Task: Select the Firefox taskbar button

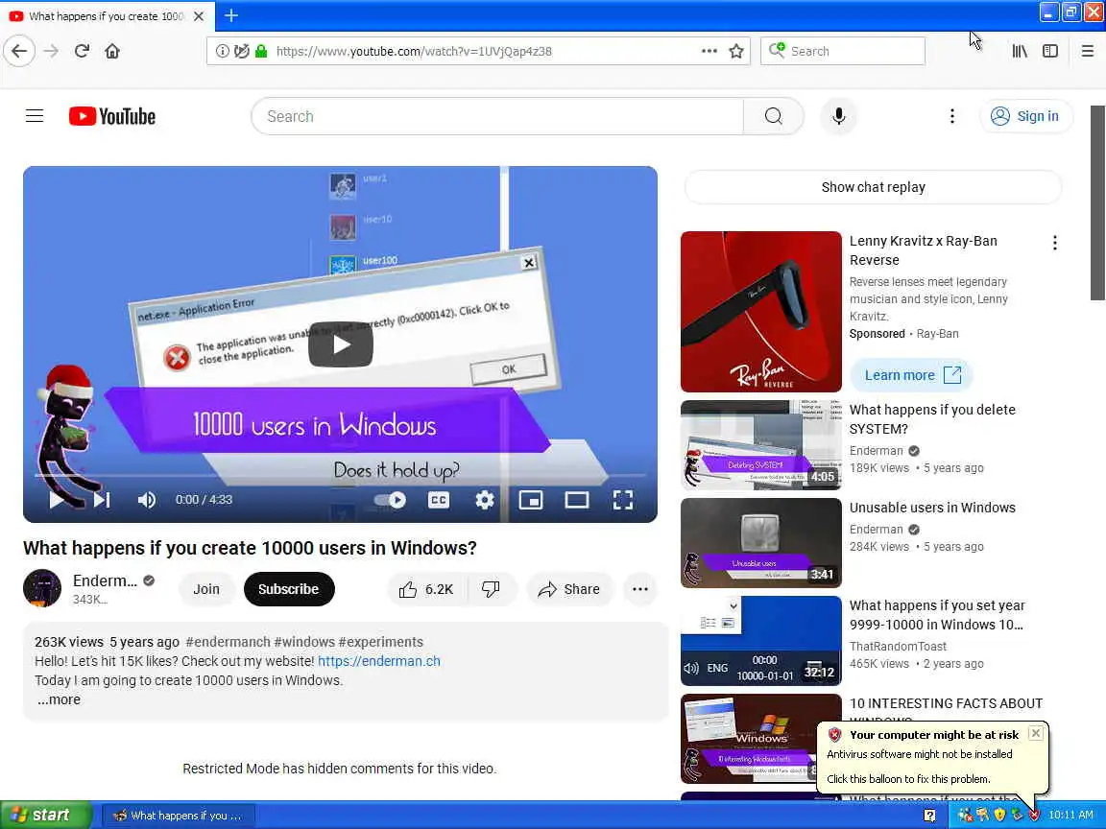Action: tap(180, 816)
